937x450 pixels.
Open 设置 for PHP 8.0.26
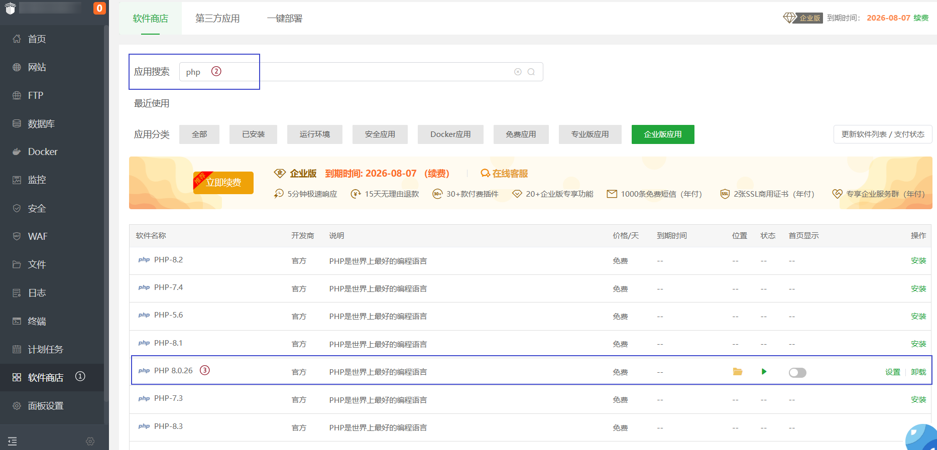[892, 372]
